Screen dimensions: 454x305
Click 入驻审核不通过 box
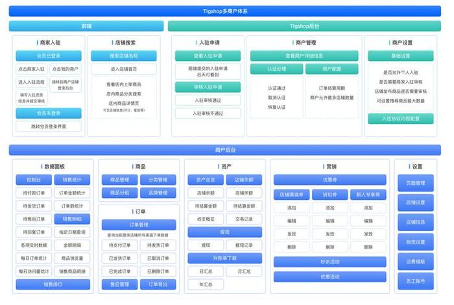coord(208,114)
